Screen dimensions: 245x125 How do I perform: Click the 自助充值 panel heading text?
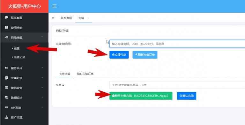[62, 31]
